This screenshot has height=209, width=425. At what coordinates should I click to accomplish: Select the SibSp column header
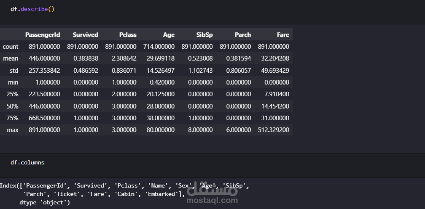pos(204,35)
